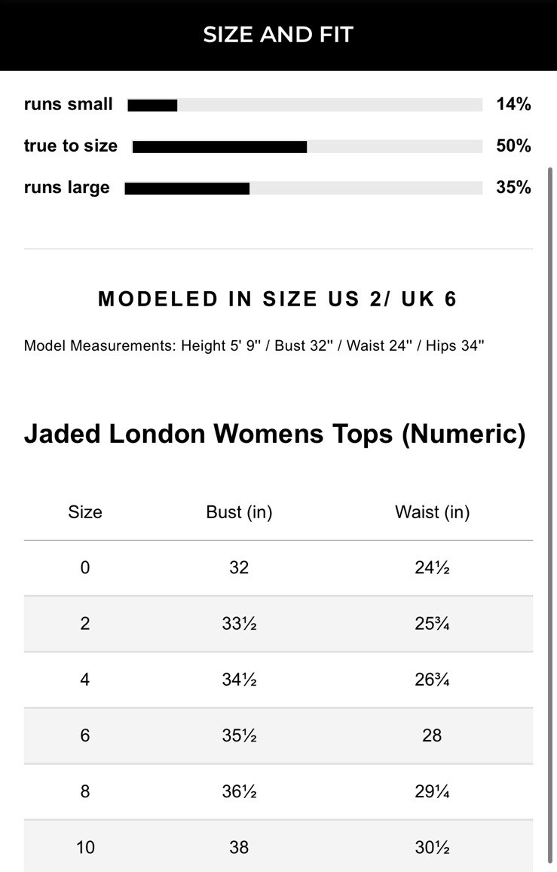Click the true to size rating bar

point(307,146)
